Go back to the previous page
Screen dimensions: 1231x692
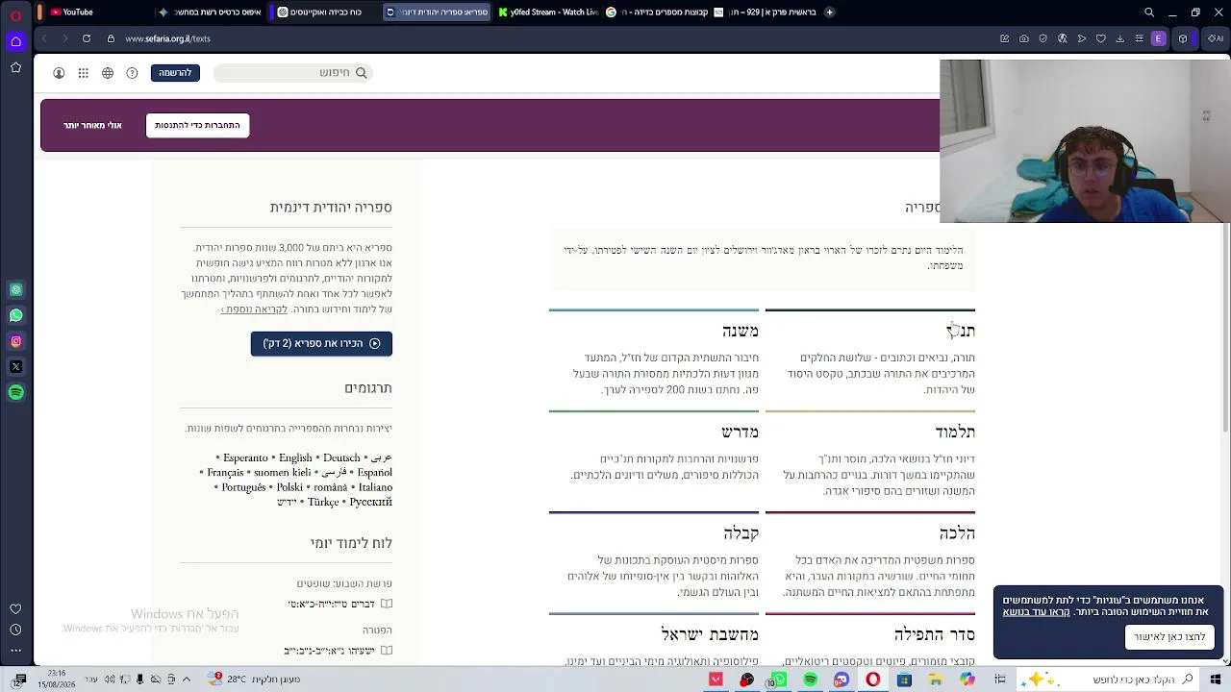(x=44, y=38)
